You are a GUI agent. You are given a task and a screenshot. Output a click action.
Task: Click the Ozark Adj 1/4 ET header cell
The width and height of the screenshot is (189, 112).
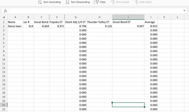tap(75, 22)
